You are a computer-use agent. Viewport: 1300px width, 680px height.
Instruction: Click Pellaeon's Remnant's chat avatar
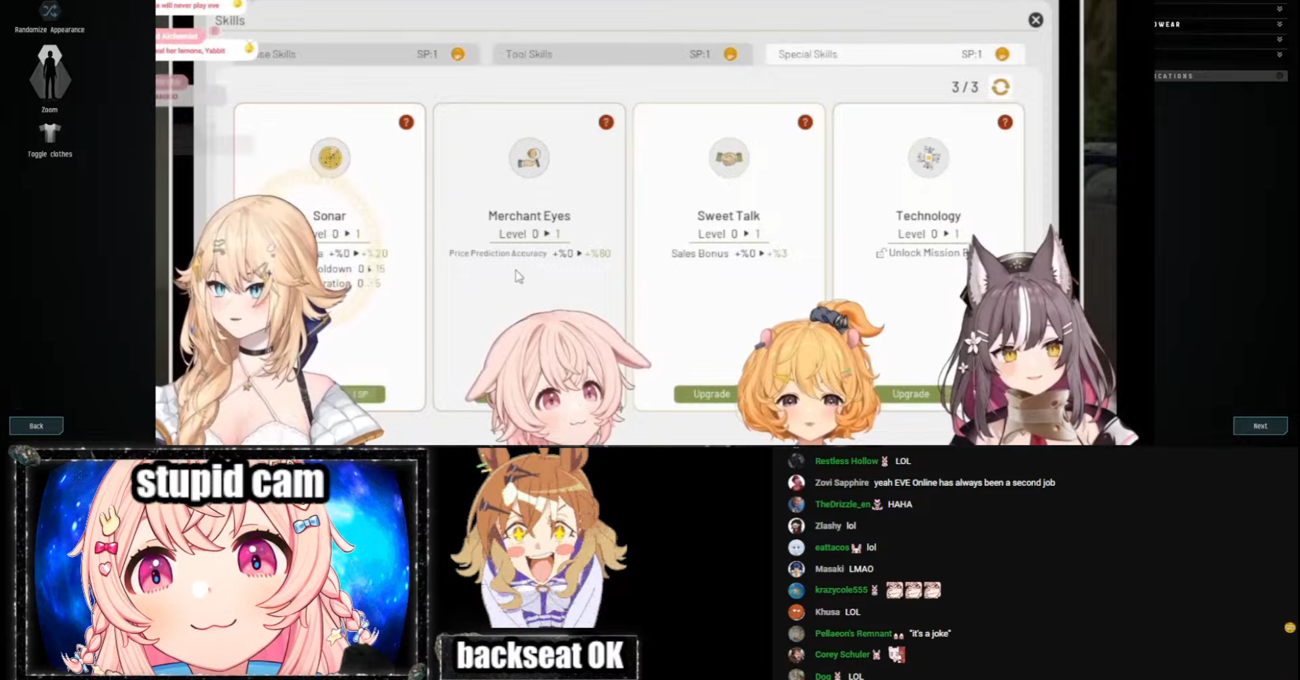796,633
